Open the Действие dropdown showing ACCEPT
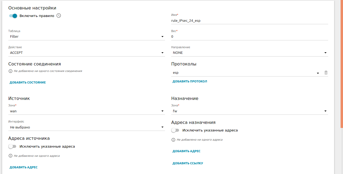Image resolution: width=343 pixels, height=174 pixels. click(x=87, y=53)
